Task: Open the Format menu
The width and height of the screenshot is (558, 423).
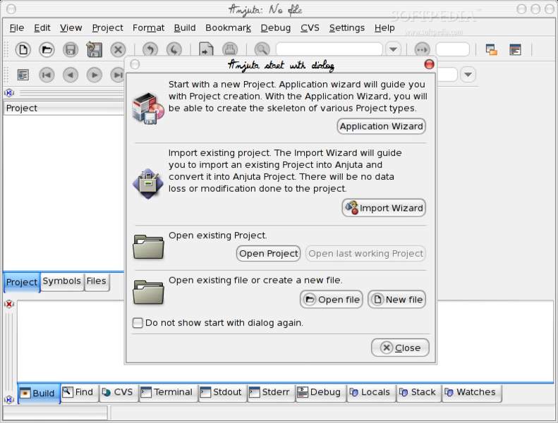Action: point(148,27)
